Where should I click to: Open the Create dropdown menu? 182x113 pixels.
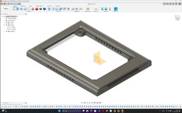pos(29,11)
